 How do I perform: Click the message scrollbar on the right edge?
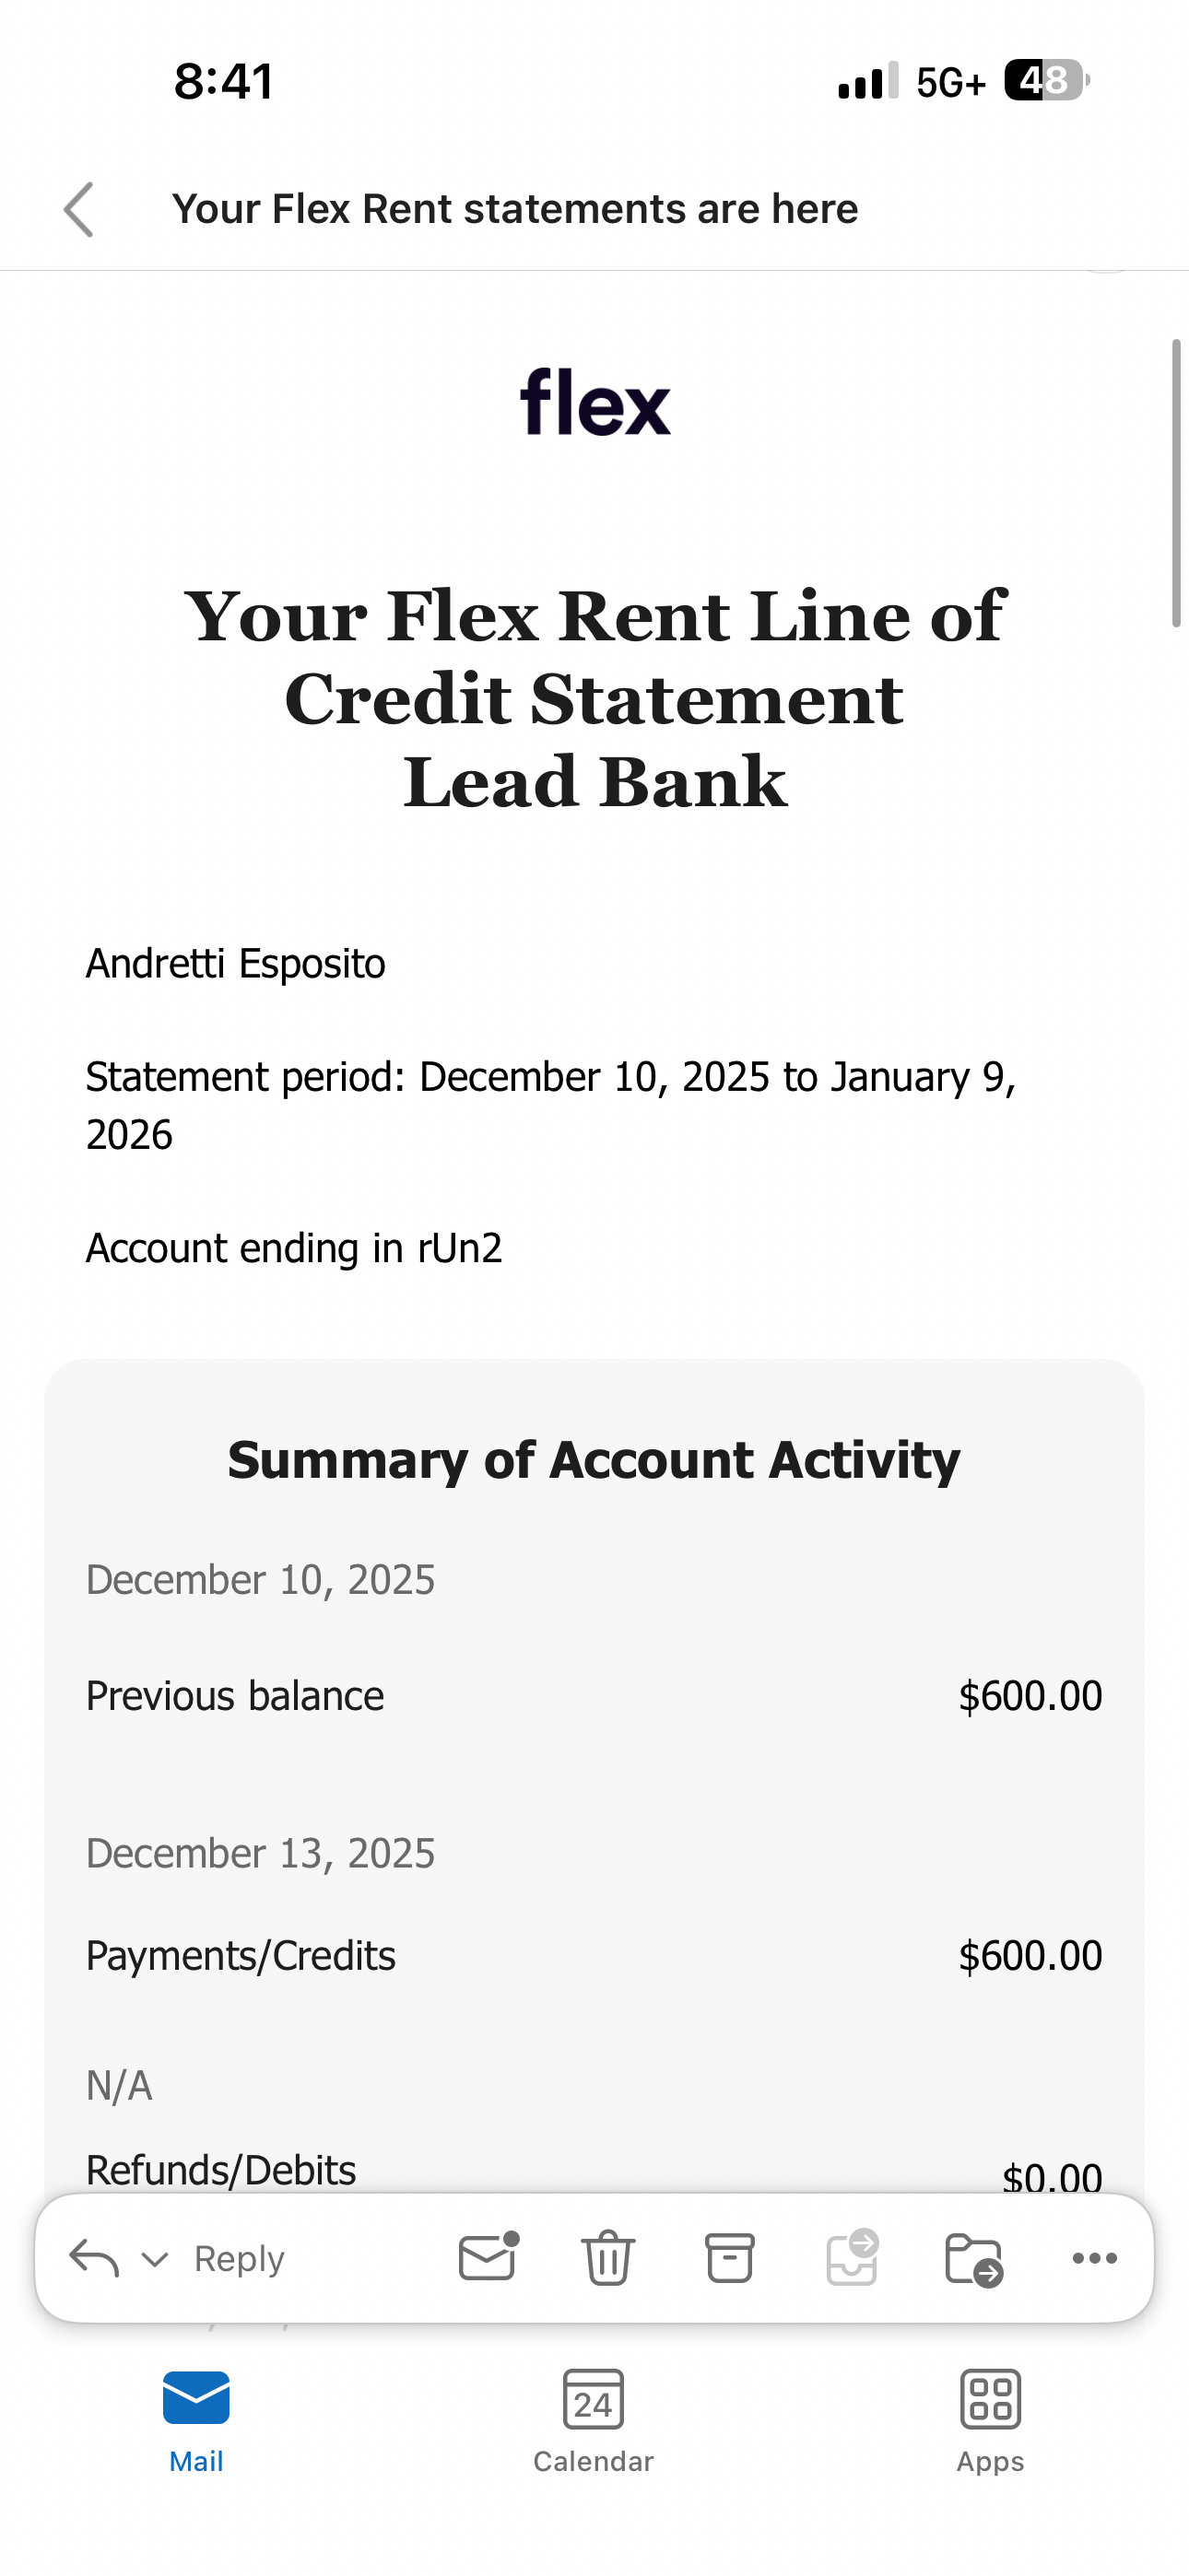(x=1177, y=483)
